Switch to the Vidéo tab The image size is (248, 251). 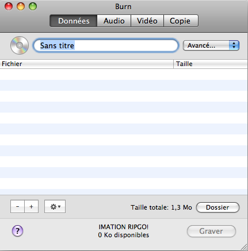[x=147, y=21]
